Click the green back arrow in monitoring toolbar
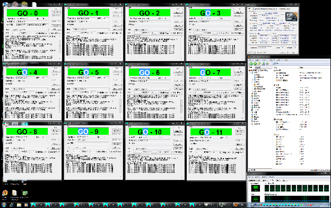The width and height of the screenshot is (331, 208). pos(251,64)
